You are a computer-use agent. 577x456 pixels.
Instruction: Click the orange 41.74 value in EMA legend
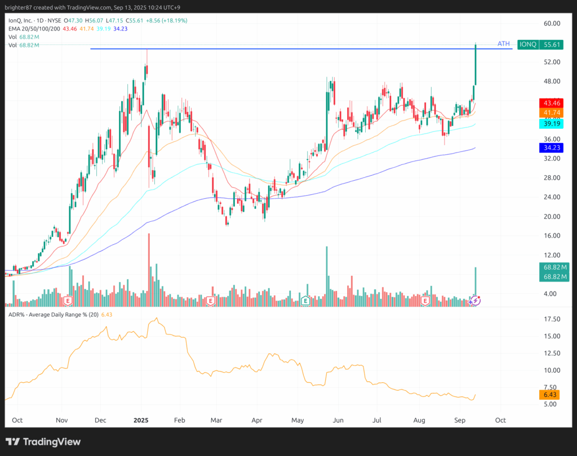pyautogui.click(x=86, y=29)
